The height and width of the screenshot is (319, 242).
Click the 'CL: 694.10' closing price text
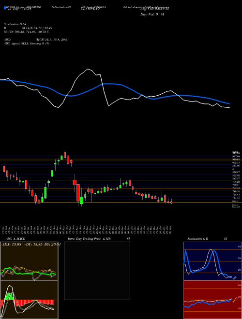coord(90,9)
